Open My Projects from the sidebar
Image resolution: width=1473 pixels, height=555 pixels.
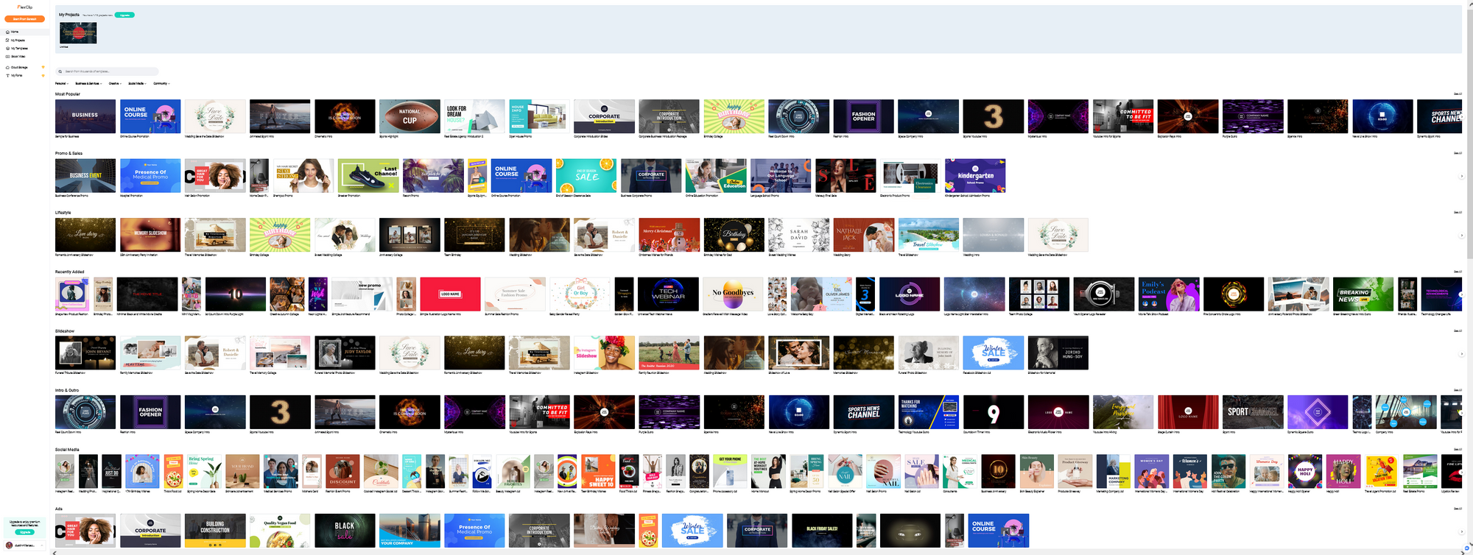(18, 40)
